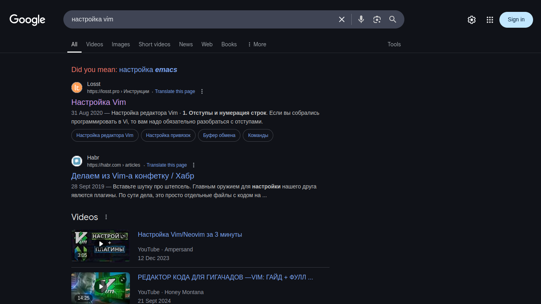541x304 pixels.
Task: Play Настройка Vim/Neovim video thumbnail
Action: (x=101, y=245)
